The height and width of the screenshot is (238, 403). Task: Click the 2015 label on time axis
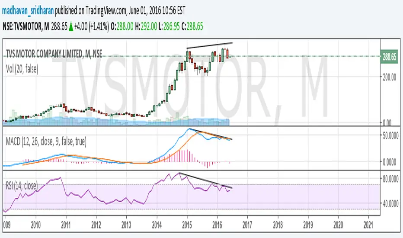(x=187, y=225)
